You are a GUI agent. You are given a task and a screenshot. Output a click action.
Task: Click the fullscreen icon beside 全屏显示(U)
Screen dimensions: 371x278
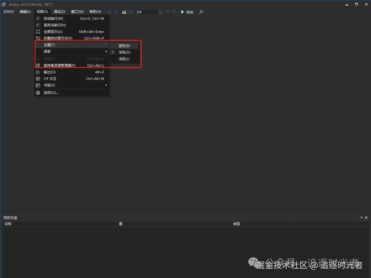pos(38,32)
